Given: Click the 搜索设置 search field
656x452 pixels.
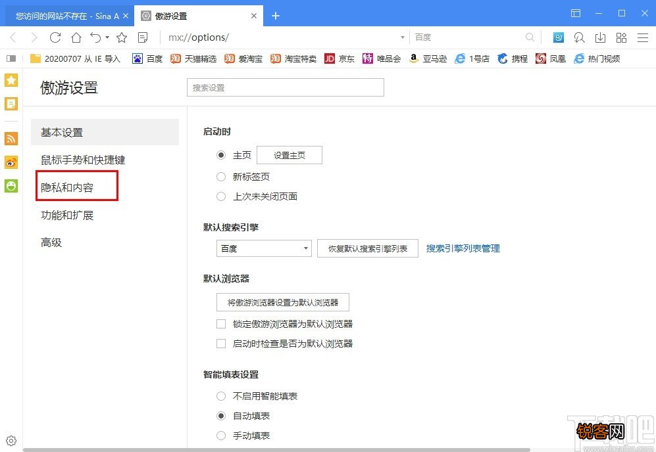Looking at the screenshot, I should coord(286,88).
